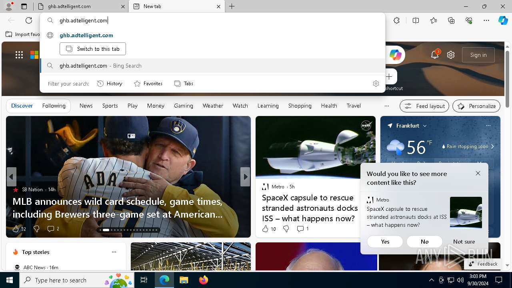The width and height of the screenshot is (512, 288).
Task: Click the Sign in button
Action: click(x=478, y=55)
